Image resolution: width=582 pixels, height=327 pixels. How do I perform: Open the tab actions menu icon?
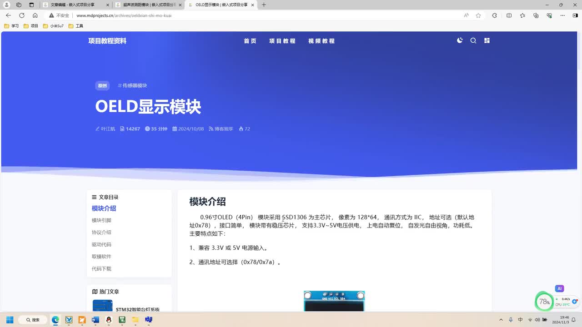(x=31, y=5)
